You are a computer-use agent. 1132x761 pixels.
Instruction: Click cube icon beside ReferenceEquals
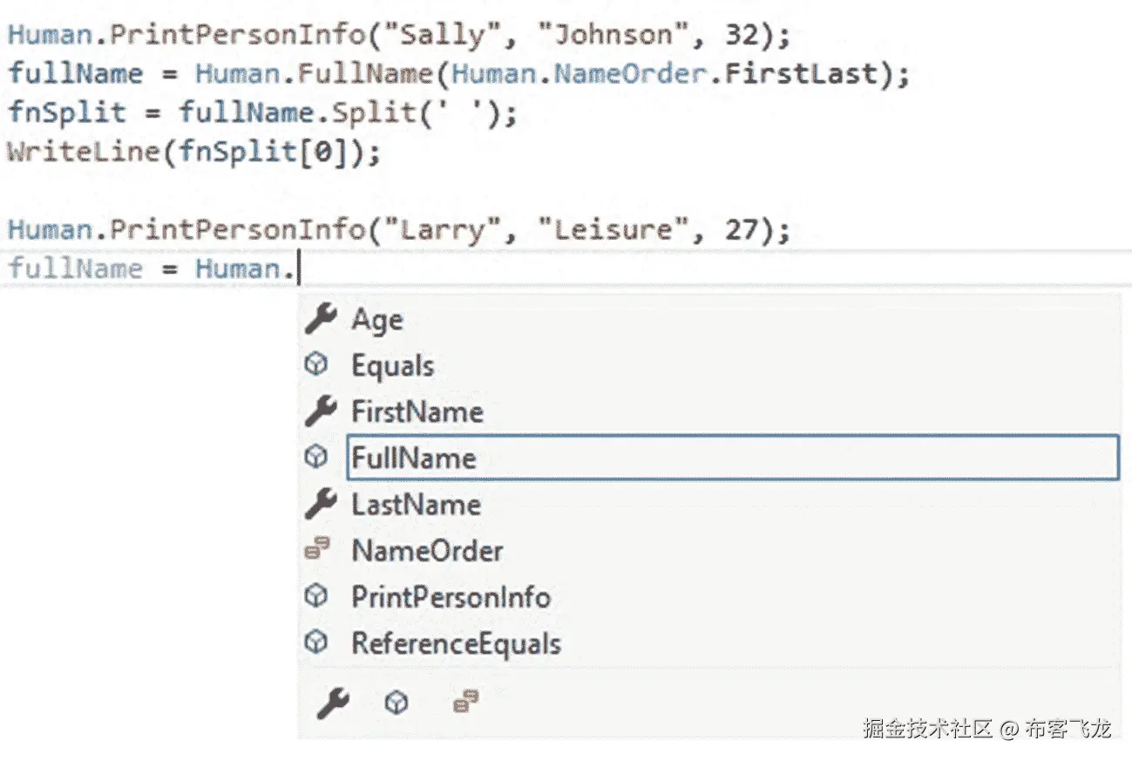(316, 642)
